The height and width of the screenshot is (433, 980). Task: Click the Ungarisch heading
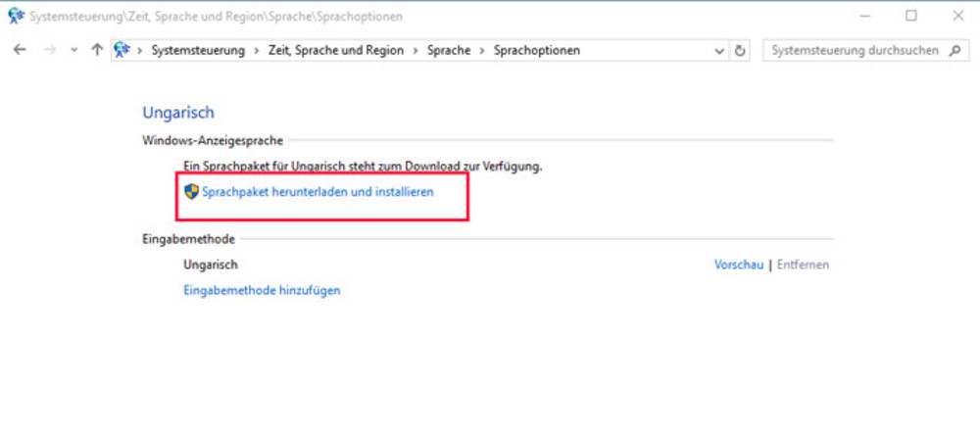178,113
